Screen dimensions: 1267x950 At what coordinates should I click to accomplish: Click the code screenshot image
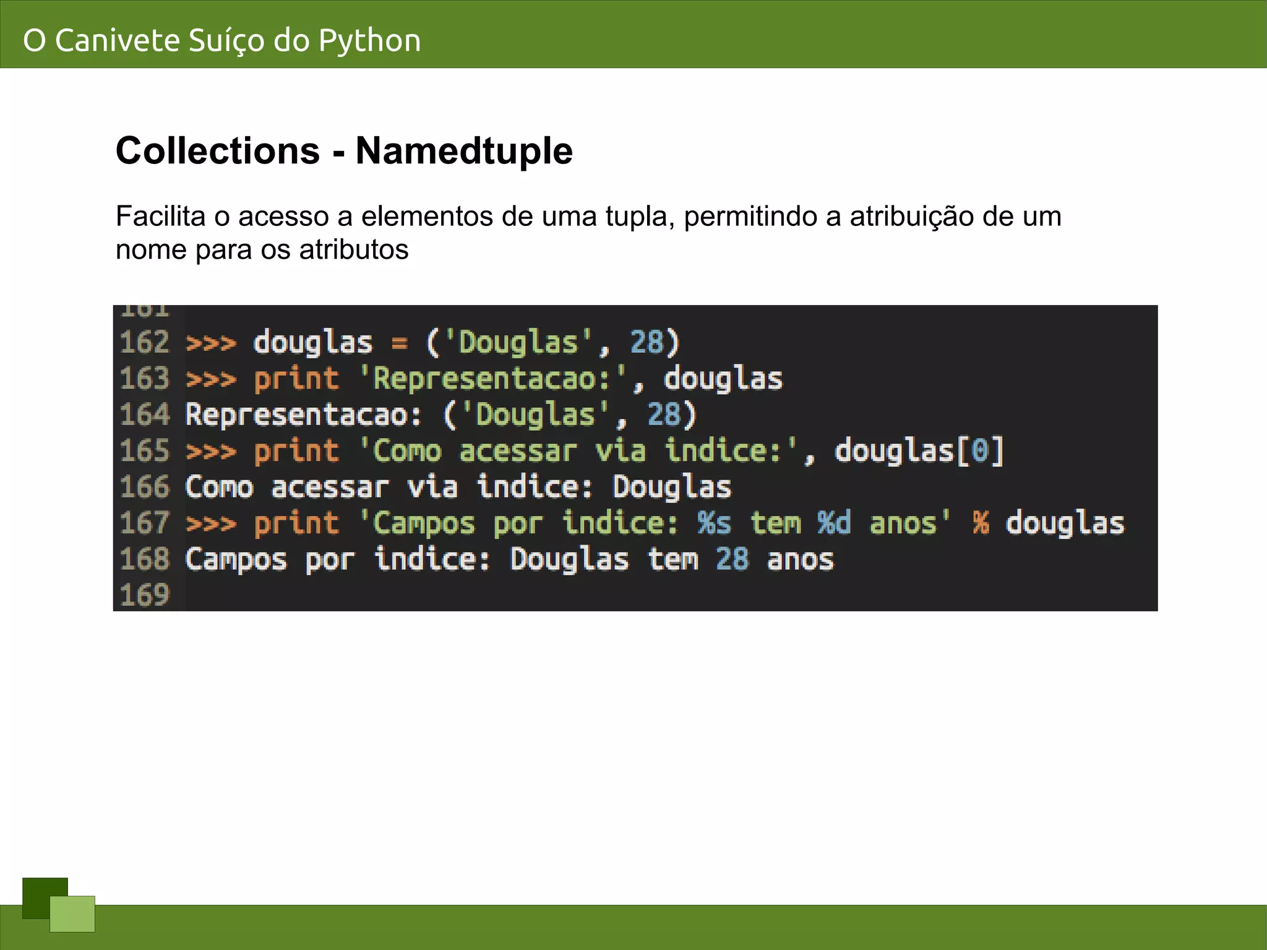[635, 458]
